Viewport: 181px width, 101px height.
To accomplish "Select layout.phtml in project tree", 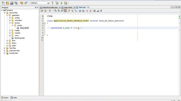I will click(x=24, y=28).
